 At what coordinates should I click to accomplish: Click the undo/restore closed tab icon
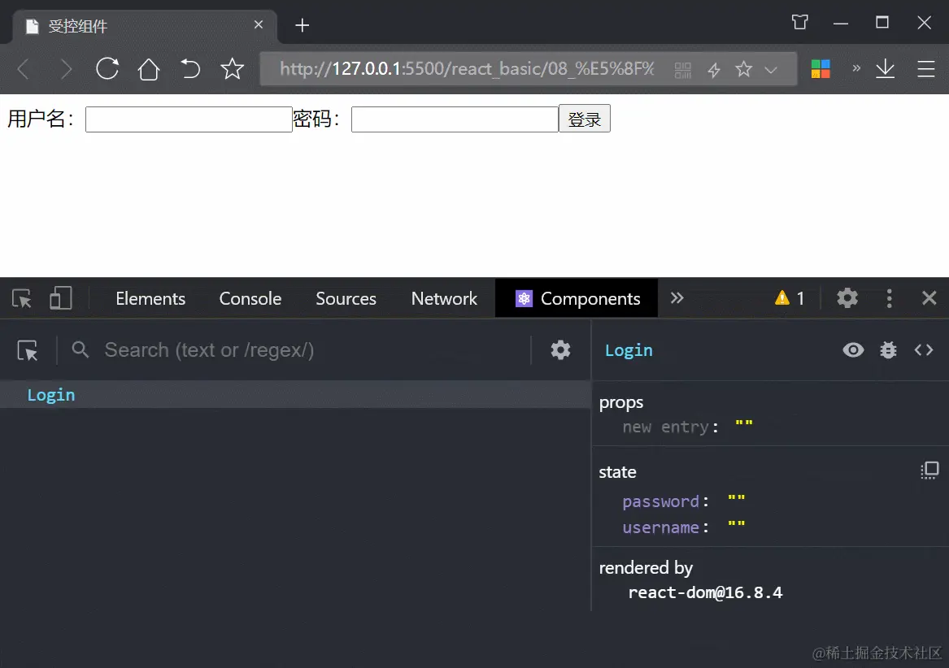tap(190, 69)
